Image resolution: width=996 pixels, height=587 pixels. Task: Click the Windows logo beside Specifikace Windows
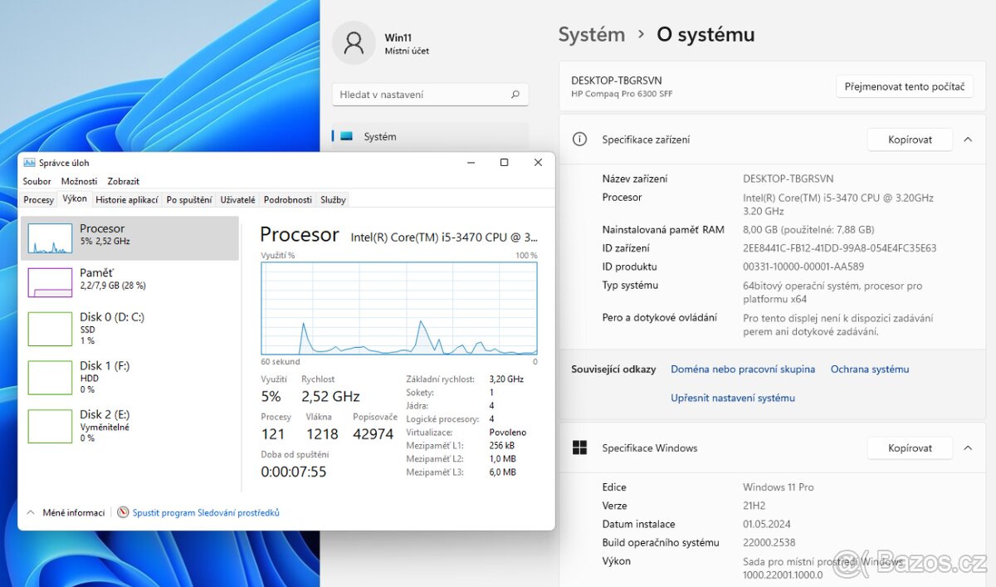(x=580, y=448)
